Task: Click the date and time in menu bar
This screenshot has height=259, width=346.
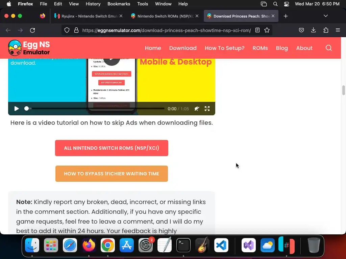Action: click(317, 4)
